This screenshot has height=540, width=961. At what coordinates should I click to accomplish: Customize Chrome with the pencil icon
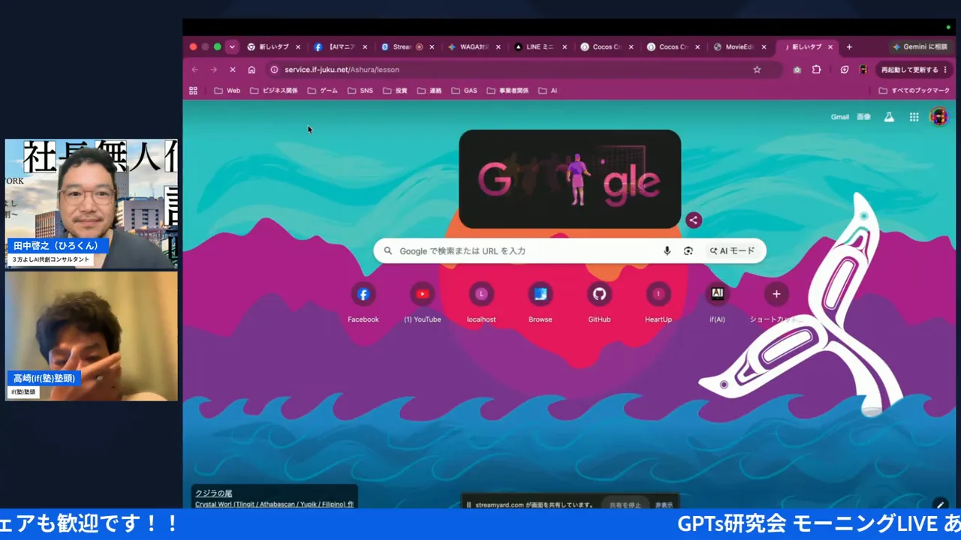point(940,505)
